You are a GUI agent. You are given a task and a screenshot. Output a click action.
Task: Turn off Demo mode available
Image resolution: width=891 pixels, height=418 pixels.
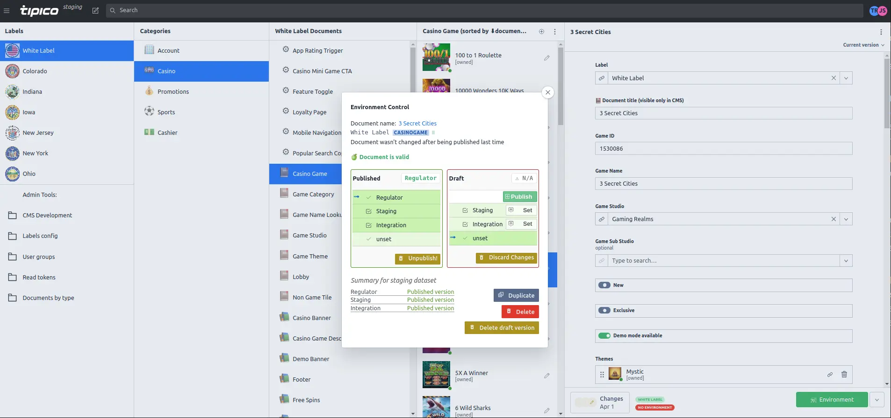pyautogui.click(x=604, y=335)
